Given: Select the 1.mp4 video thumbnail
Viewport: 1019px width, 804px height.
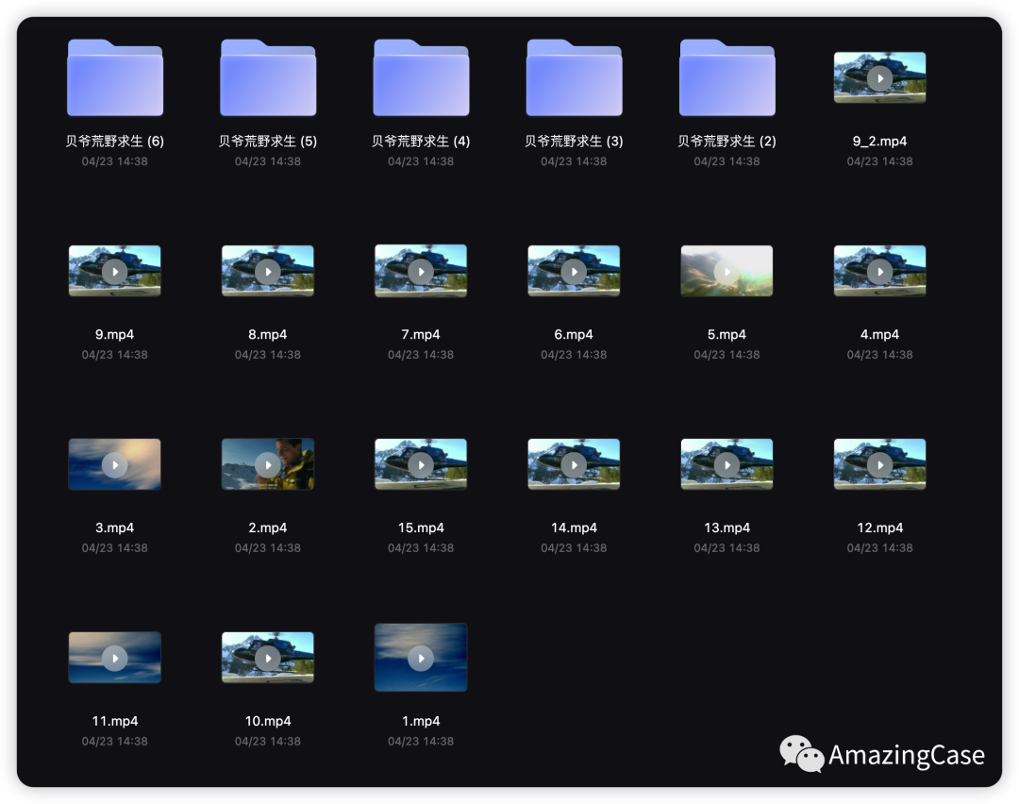Looking at the screenshot, I should (421, 658).
